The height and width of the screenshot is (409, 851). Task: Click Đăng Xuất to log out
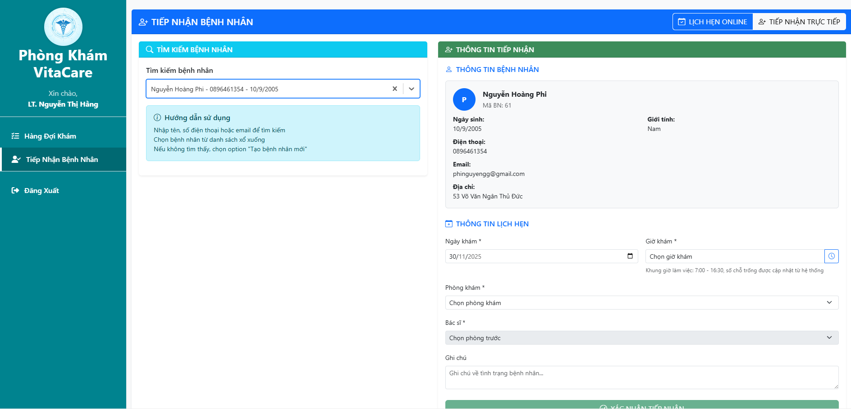(41, 191)
